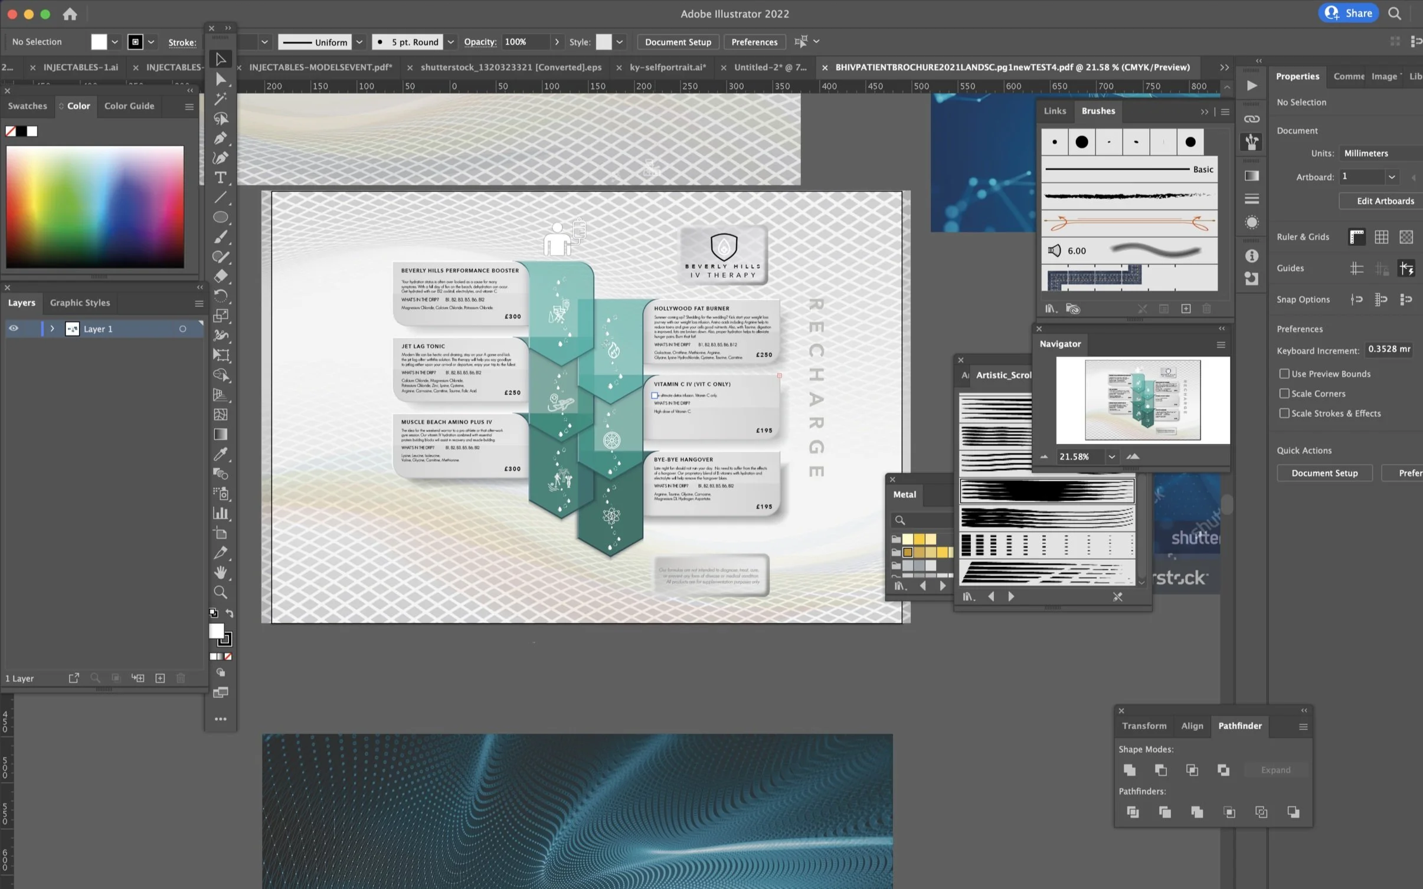Switch to the Links tab
The image size is (1423, 889).
tap(1055, 111)
